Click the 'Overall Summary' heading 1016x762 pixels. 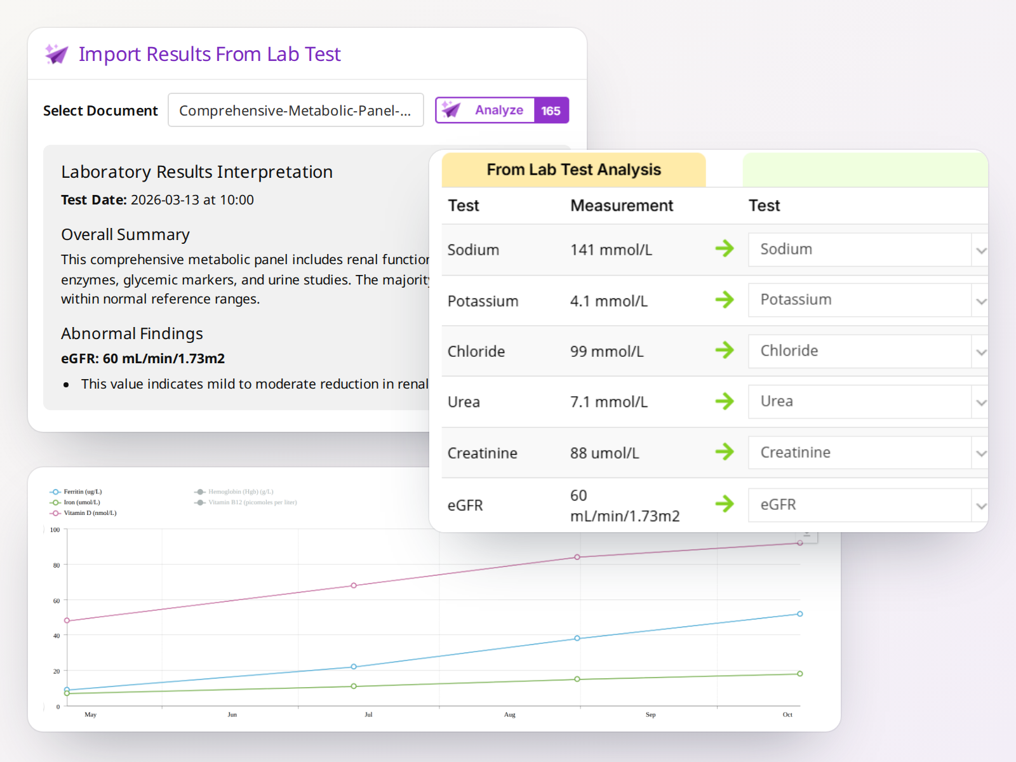(125, 234)
